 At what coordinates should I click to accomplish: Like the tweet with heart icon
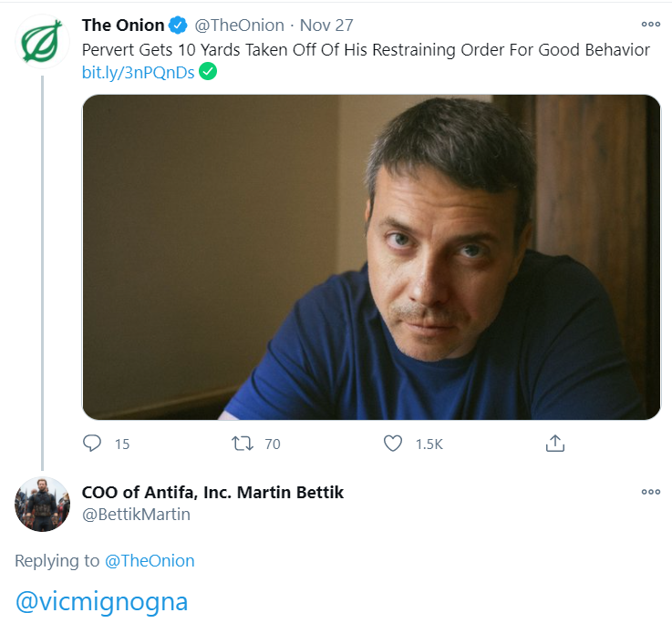click(x=393, y=444)
